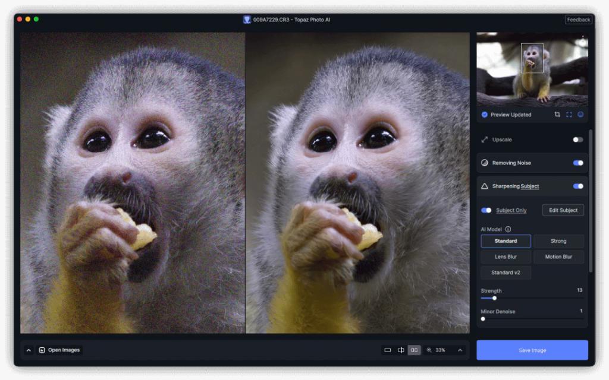Expand the image tray chevron at bottom left
Screen dimensions: 609x380
tap(28, 350)
